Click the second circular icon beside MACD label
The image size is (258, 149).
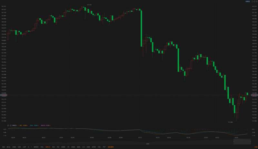tap(11, 125)
